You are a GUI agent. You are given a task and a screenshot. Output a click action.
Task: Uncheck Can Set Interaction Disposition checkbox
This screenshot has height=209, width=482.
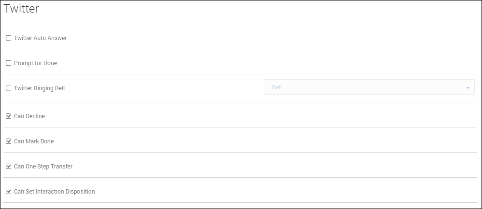coord(8,192)
